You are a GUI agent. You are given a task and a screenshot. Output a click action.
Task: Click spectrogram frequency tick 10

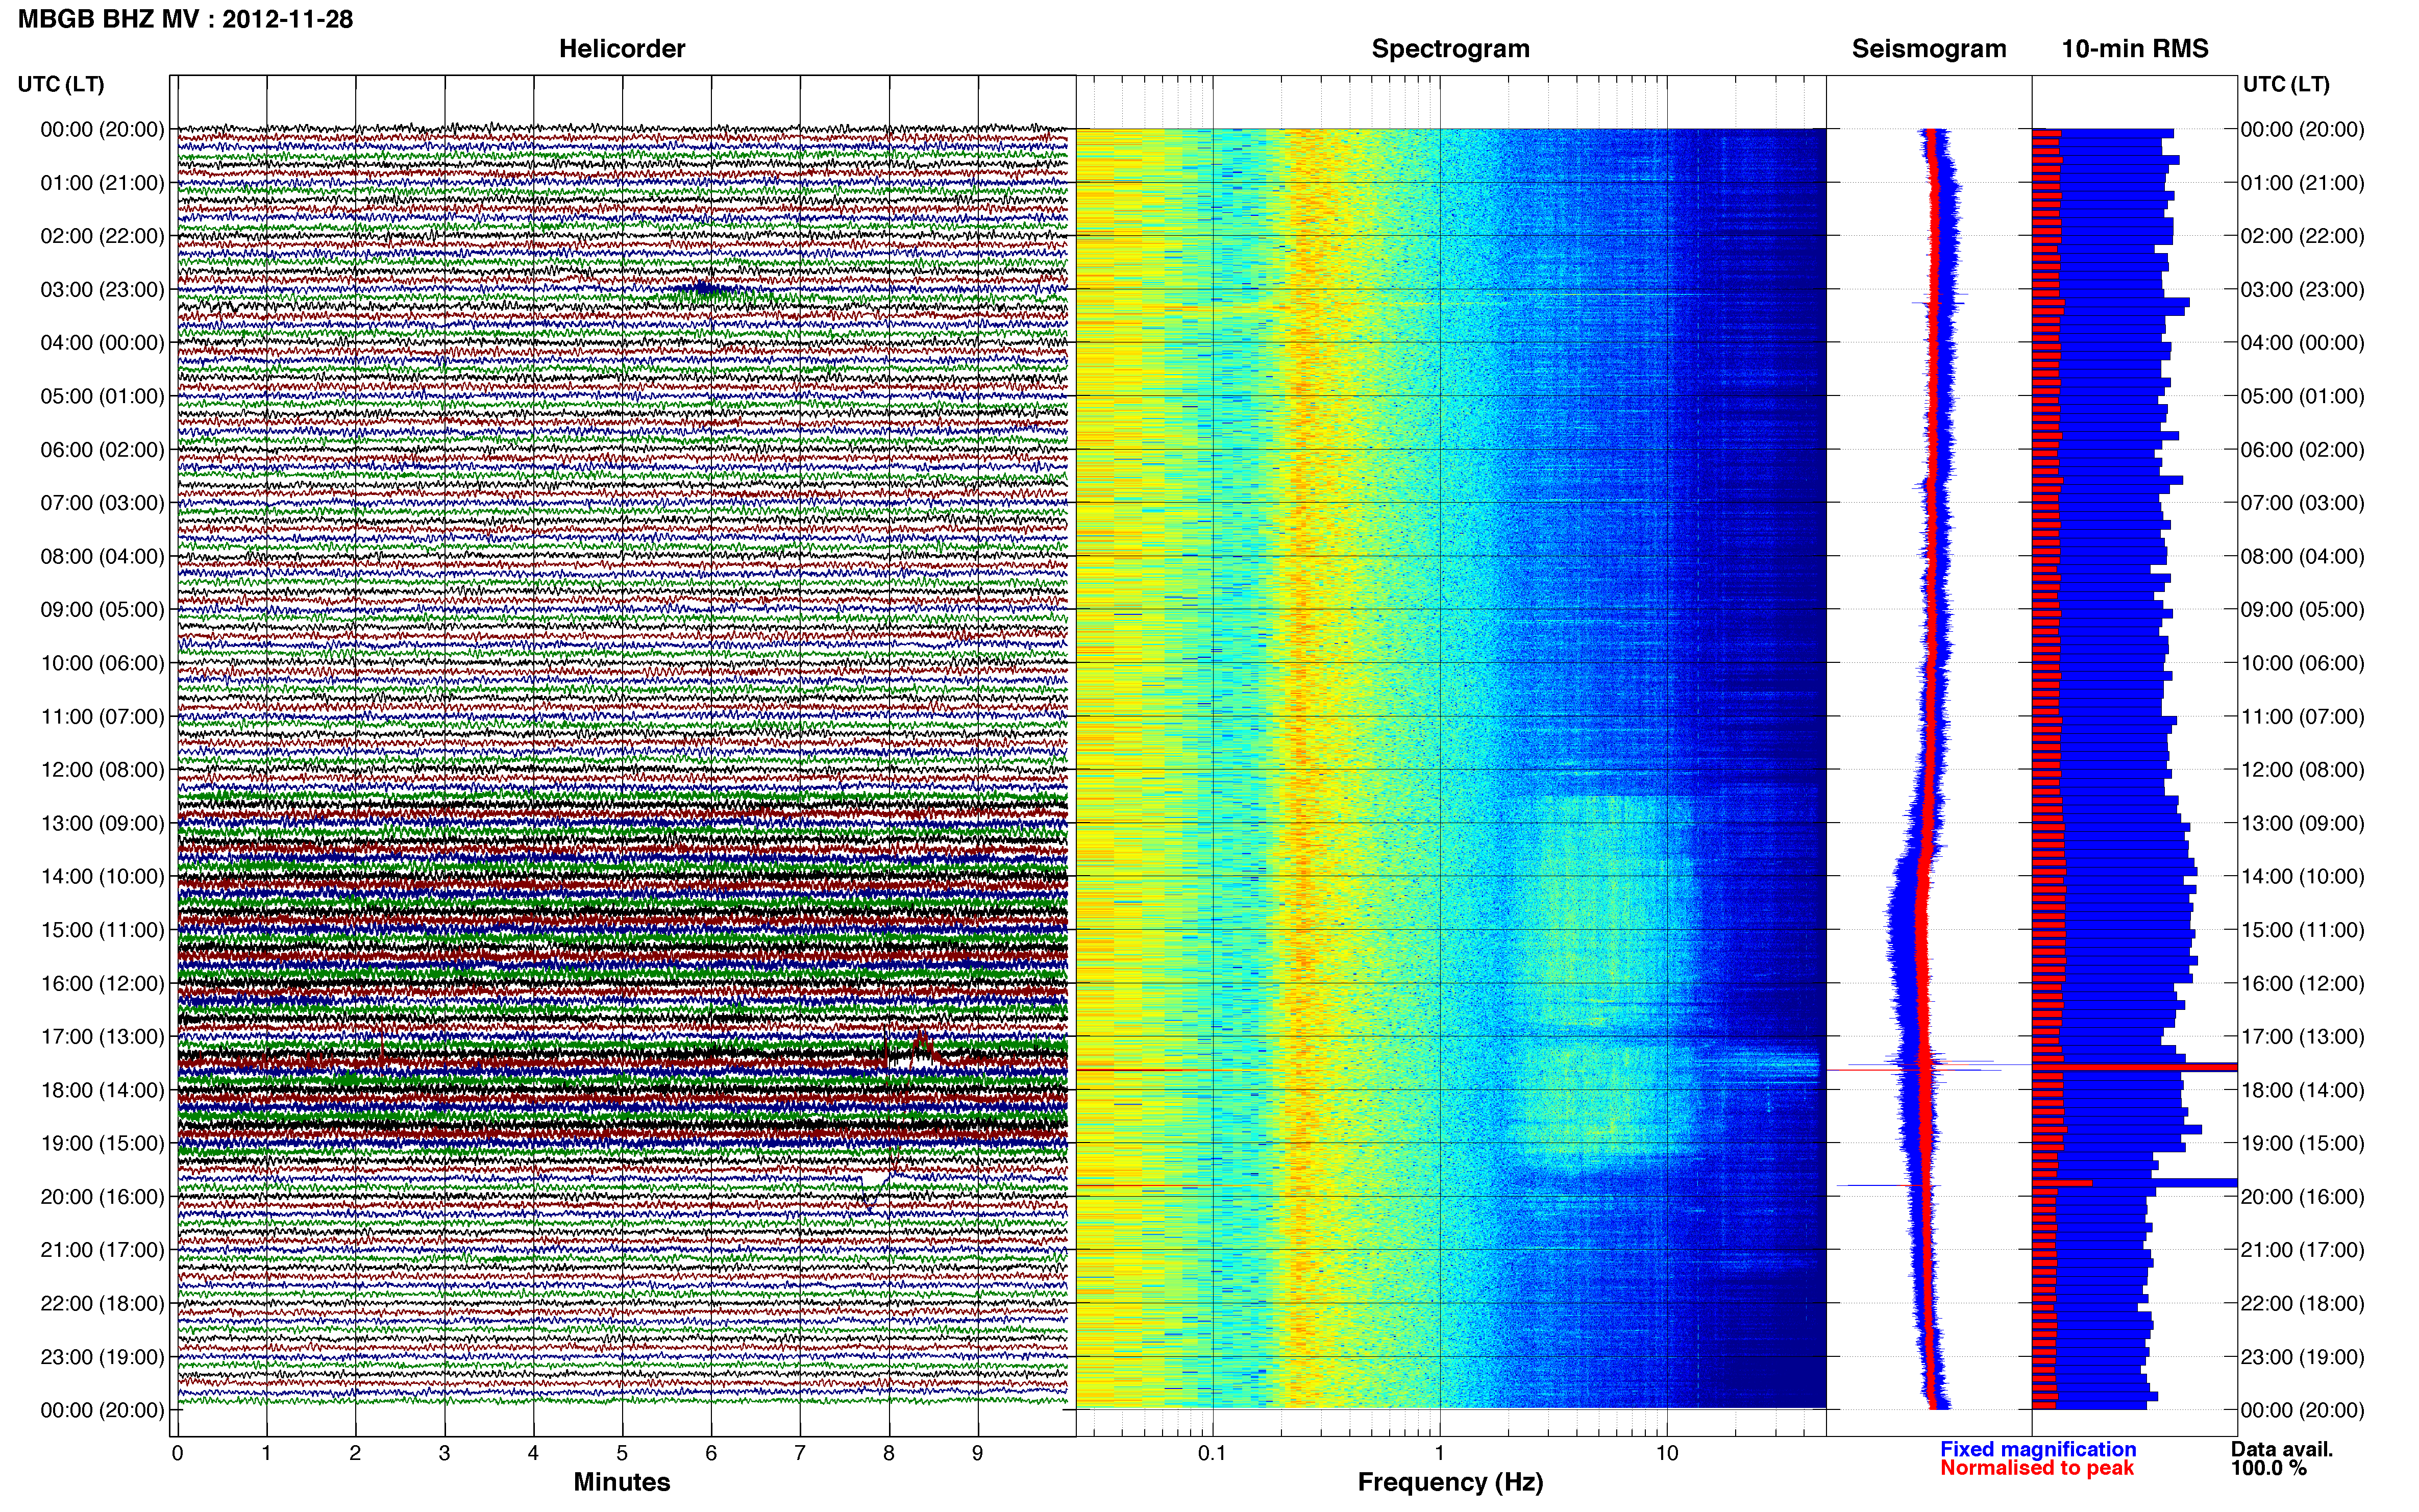pos(1667,1453)
